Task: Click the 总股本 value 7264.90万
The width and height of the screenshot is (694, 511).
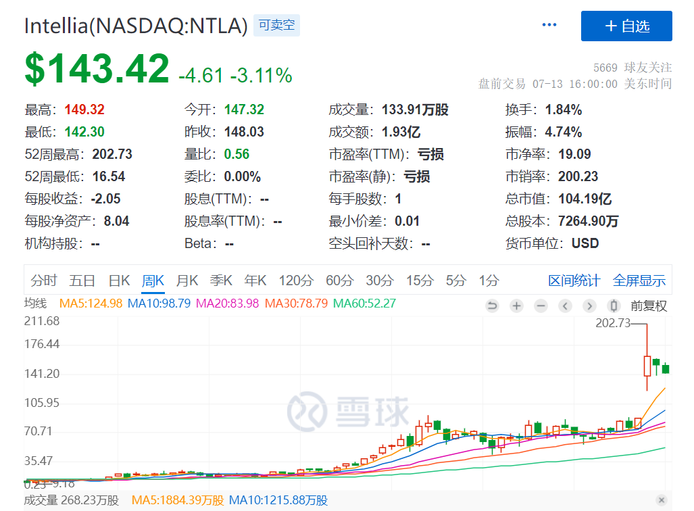Action: 588,220
